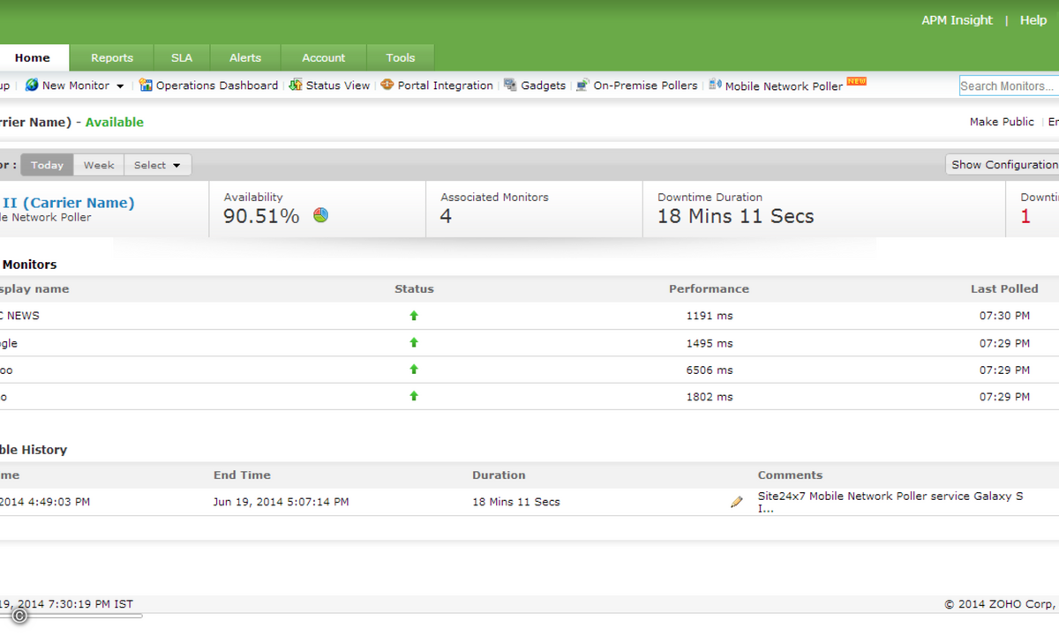Click the 1495 ms performance value
The image size is (1059, 635).
click(710, 343)
